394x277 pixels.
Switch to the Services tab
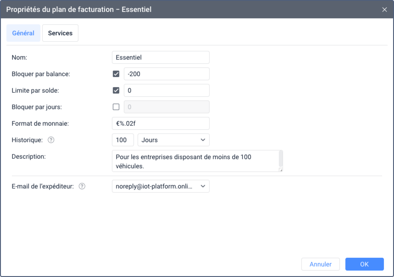point(60,33)
